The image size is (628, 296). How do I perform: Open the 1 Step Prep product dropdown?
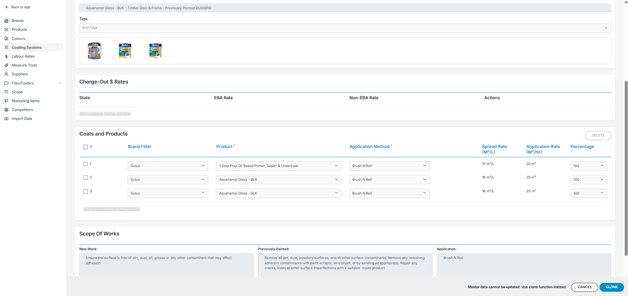coord(278,166)
